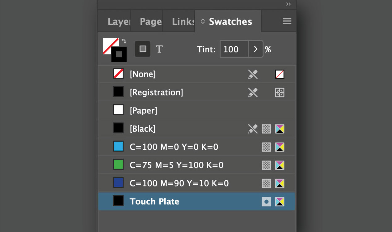This screenshot has width=392, height=232.
Task: Select the fill proxy box
Action: [x=111, y=46]
